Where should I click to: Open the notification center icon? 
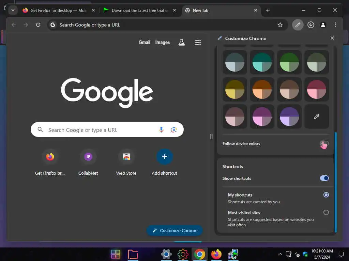[341, 254]
